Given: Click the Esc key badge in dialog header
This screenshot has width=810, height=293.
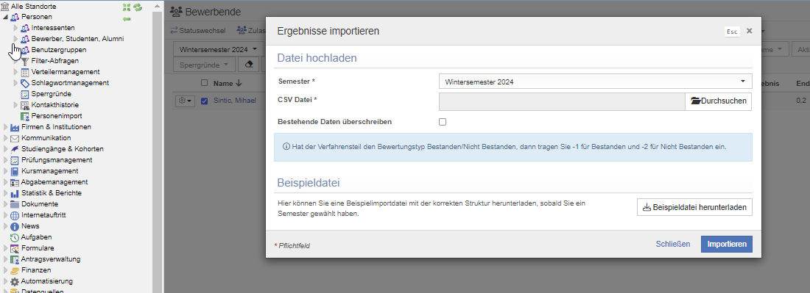Looking at the screenshot, I should pos(732,32).
